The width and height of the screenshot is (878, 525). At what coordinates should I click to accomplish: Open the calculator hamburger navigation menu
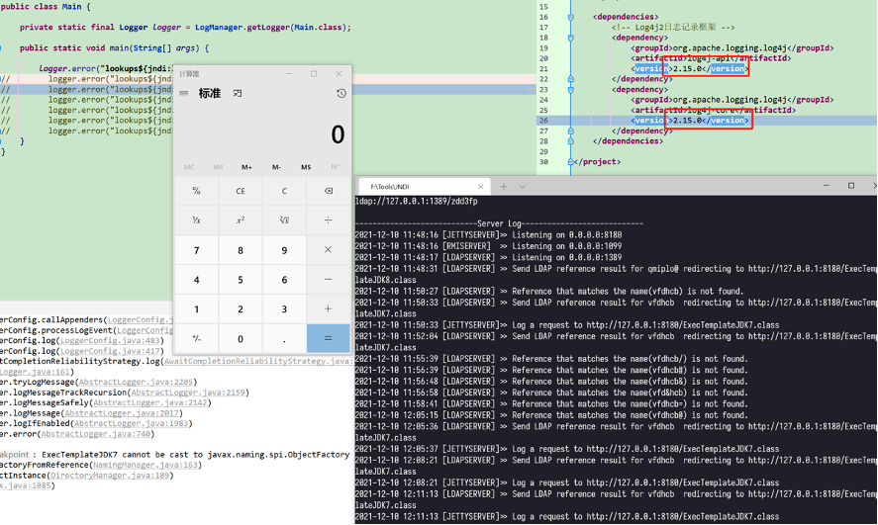coord(184,93)
